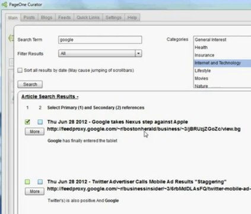Click 'Google has finally entered the tablet' snippet

pyautogui.click(x=82, y=141)
